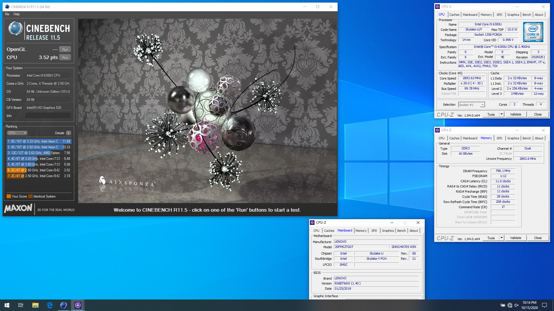Switch to CPU-Z taskbar icon
This screenshot has height=311, width=554.
coord(78,305)
